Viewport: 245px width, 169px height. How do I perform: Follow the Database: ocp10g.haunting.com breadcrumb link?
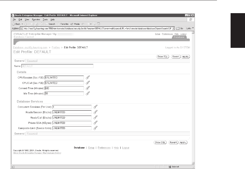point(30,48)
